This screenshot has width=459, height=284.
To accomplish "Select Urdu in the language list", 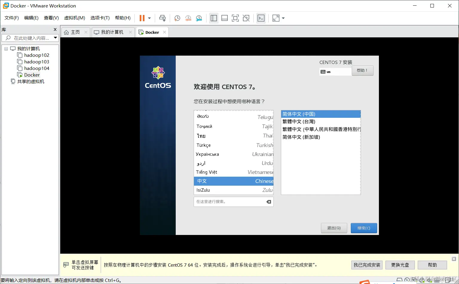I will pos(234,163).
